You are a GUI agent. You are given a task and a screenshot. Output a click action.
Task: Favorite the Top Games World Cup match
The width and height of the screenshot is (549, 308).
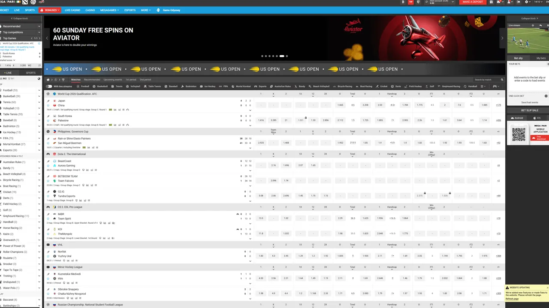click(x=39, y=44)
